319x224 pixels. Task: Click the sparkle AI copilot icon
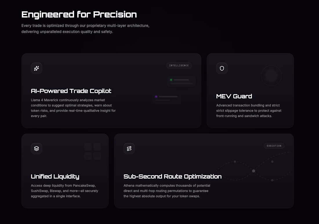click(37, 69)
